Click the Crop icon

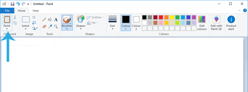34,17
